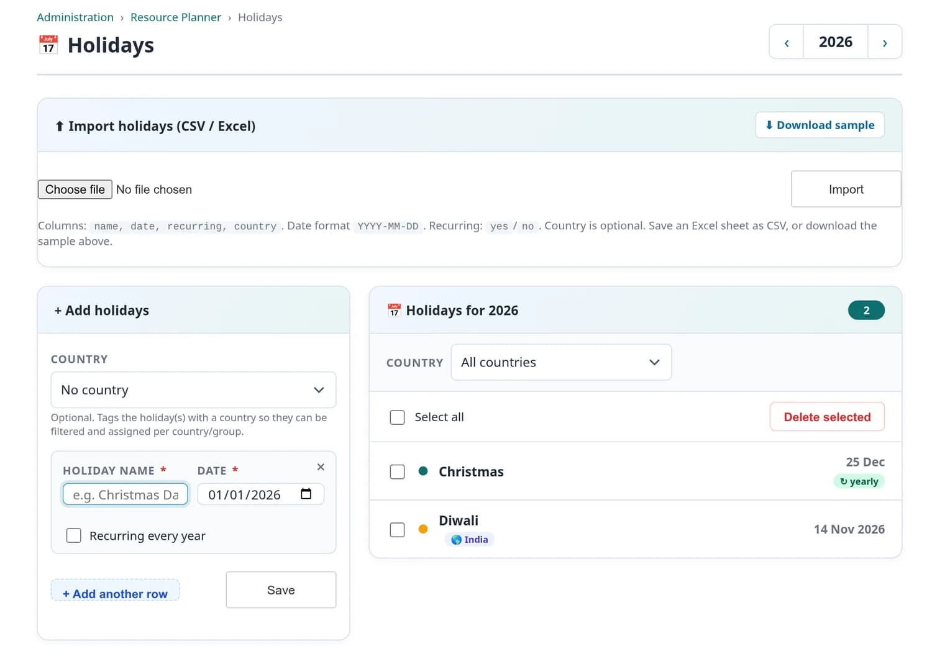This screenshot has width=932, height=664.
Task: Open Resource Planner breadcrumb link
Action: point(176,17)
